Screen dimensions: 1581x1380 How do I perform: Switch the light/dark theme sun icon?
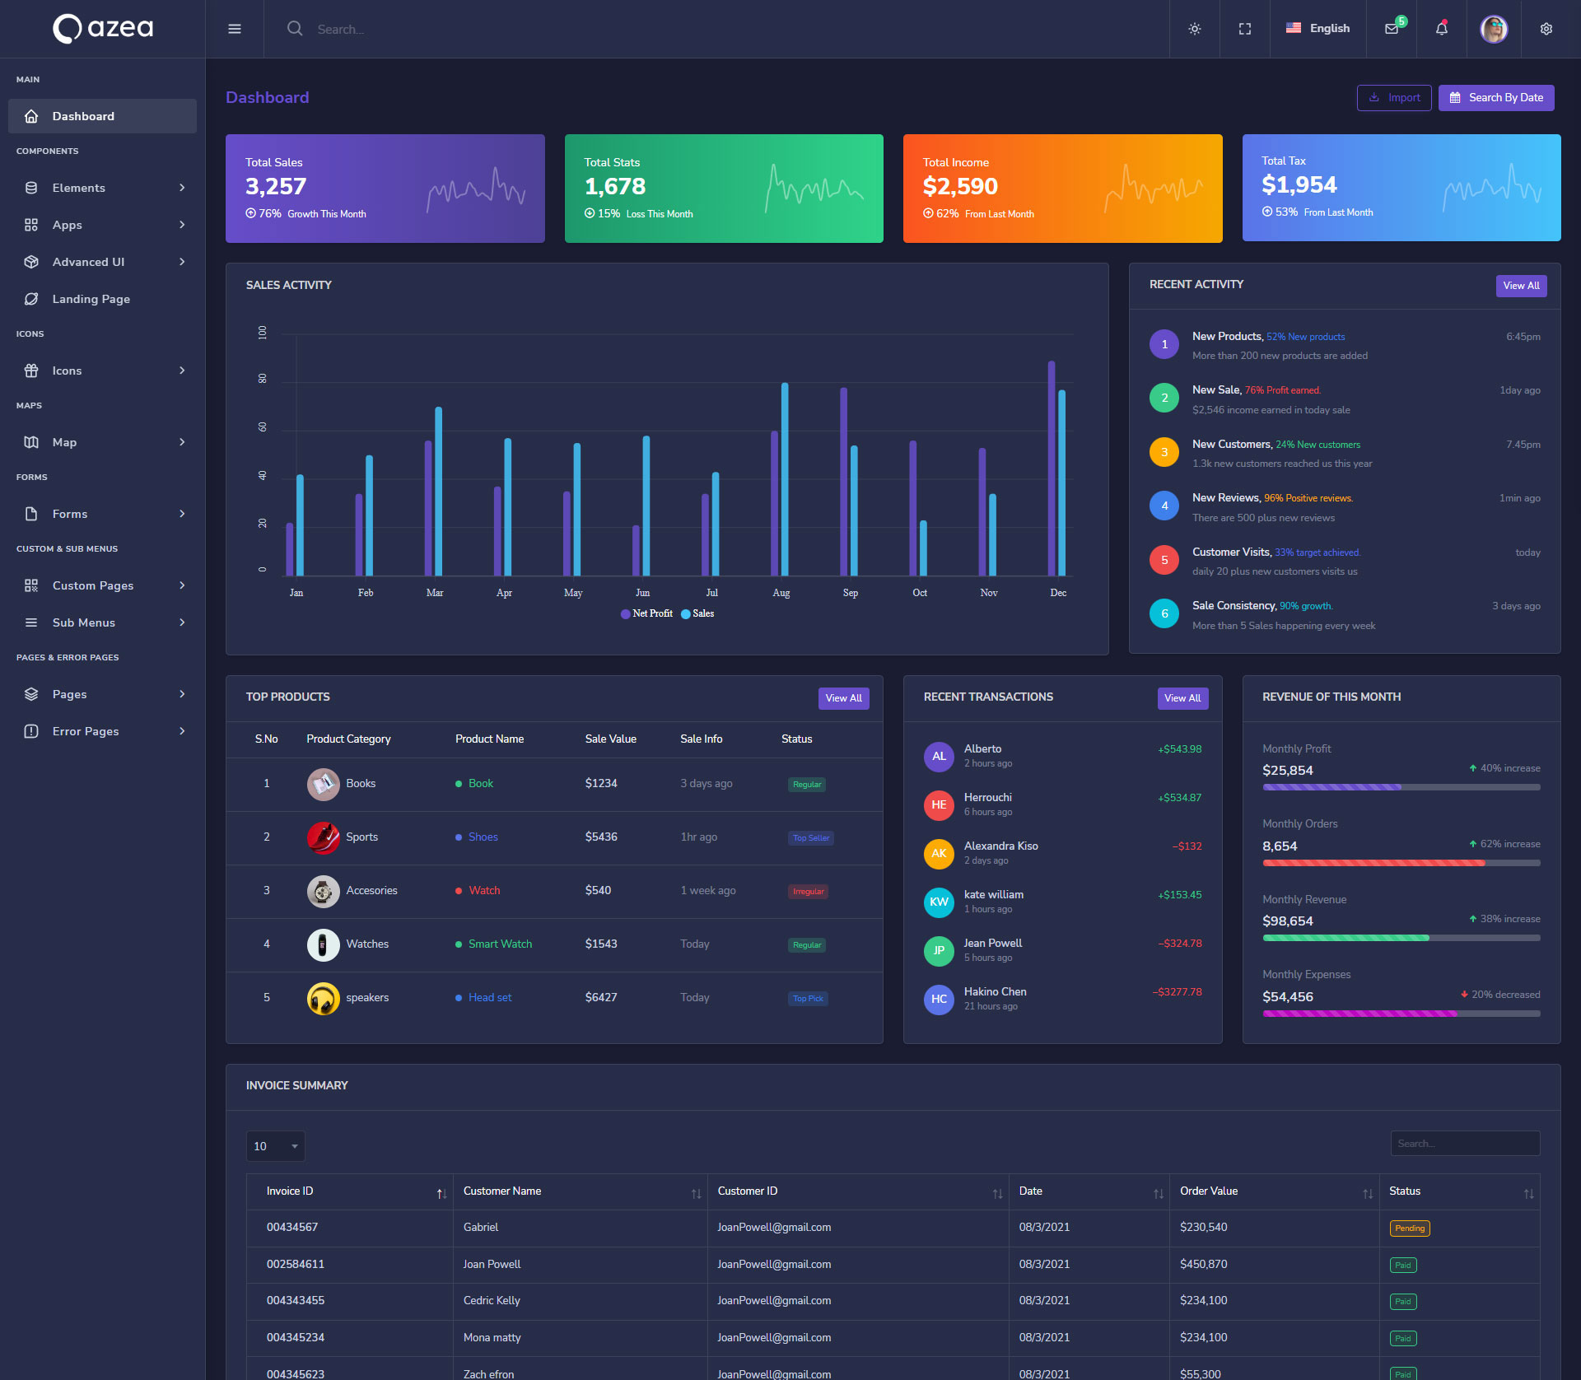[x=1194, y=29]
